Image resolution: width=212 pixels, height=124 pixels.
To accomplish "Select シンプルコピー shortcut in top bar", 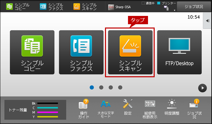I will 18,7.
